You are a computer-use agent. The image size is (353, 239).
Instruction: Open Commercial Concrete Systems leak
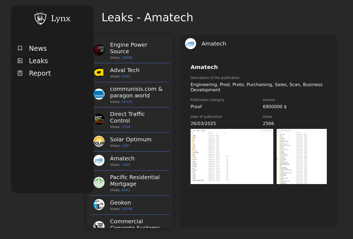(x=130, y=222)
